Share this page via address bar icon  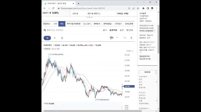133,8
